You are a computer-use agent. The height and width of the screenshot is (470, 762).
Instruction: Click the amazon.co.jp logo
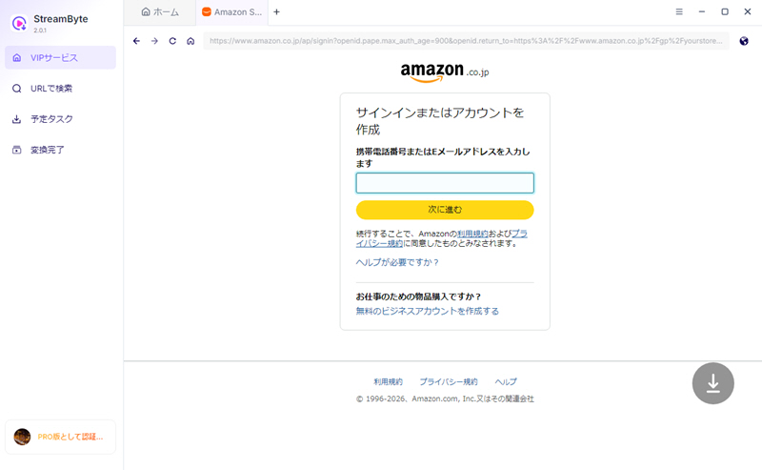[x=445, y=72]
